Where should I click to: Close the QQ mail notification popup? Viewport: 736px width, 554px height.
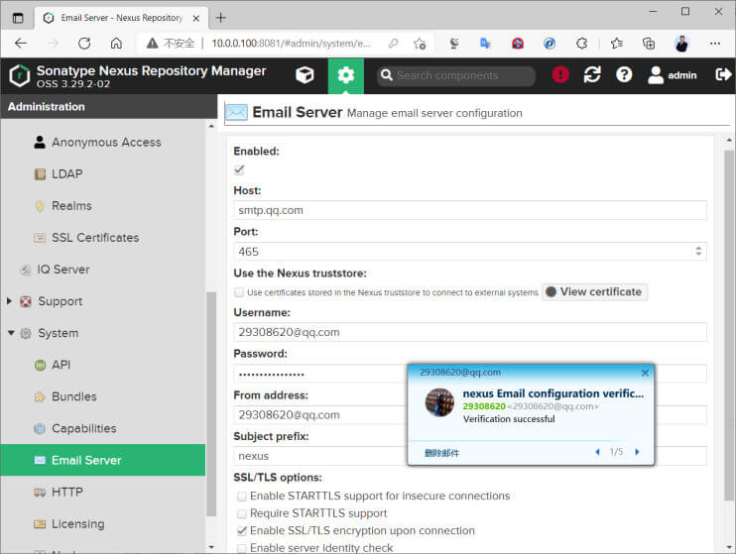click(645, 373)
